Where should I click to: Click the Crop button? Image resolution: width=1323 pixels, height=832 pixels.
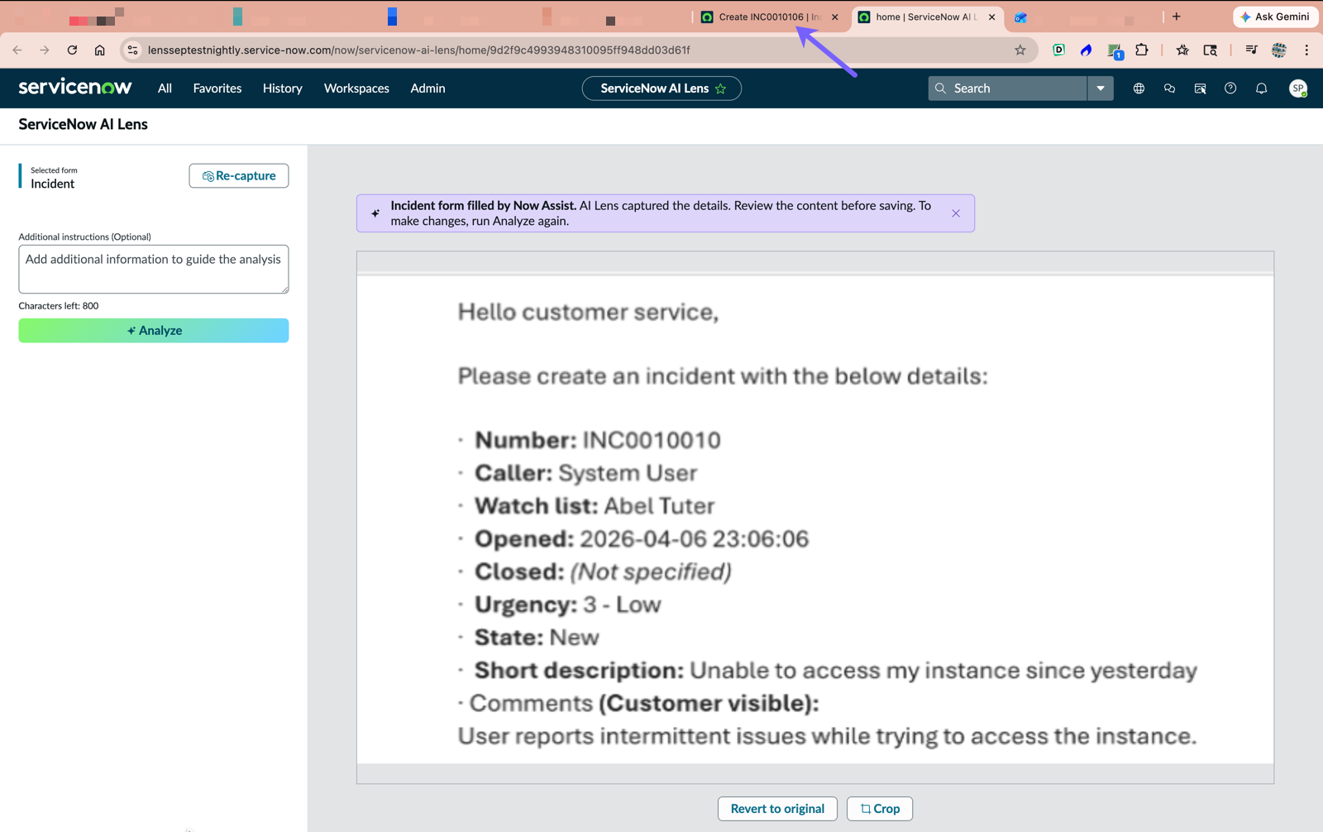pyautogui.click(x=880, y=809)
